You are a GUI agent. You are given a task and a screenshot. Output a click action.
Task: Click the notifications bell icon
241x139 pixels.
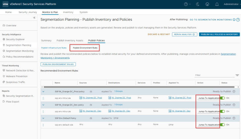tap(217, 4)
